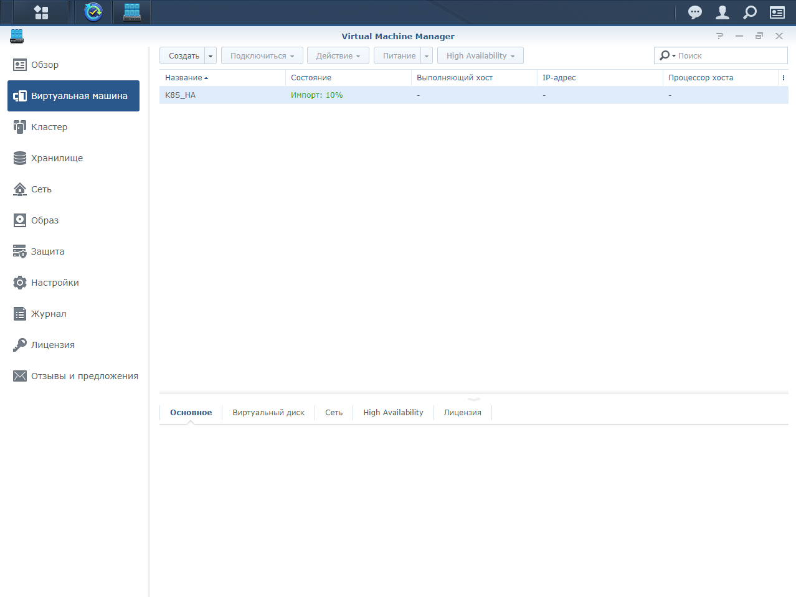
Task: Expand the Создать dropdown arrow
Action: (x=211, y=55)
